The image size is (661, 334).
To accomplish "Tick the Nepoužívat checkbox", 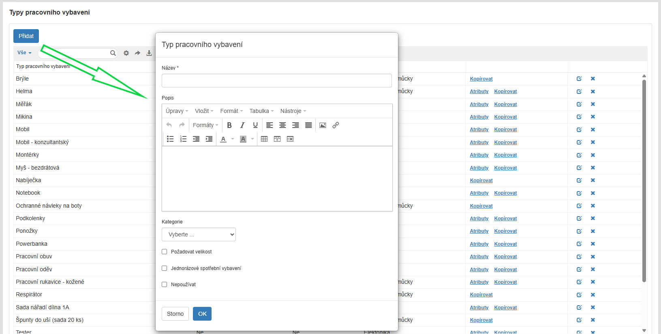I will click(165, 285).
